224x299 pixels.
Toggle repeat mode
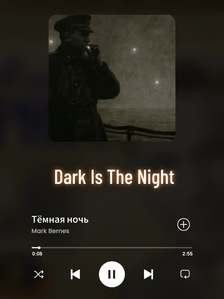click(x=185, y=274)
